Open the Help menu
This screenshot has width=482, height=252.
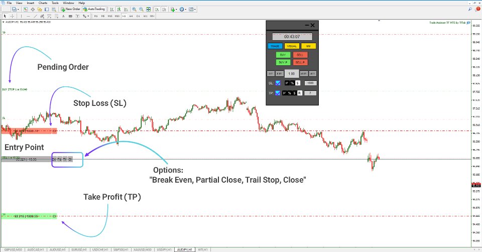81,3
